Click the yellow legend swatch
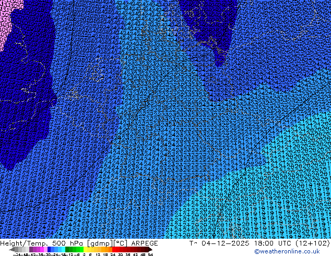331x256 pixels. click(x=85, y=249)
